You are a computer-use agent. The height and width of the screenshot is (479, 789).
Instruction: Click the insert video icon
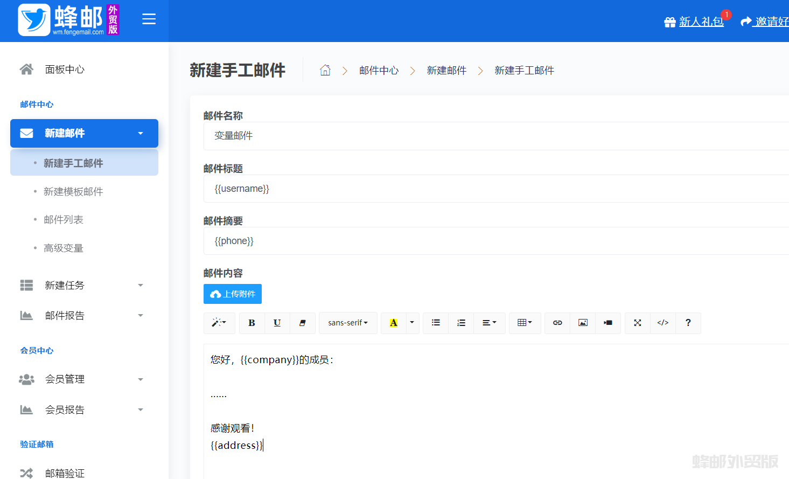pyautogui.click(x=608, y=323)
